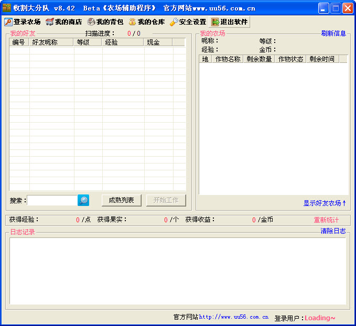Select 登录农场 toolbar label
The width and height of the screenshot is (356, 326).
click(x=27, y=22)
